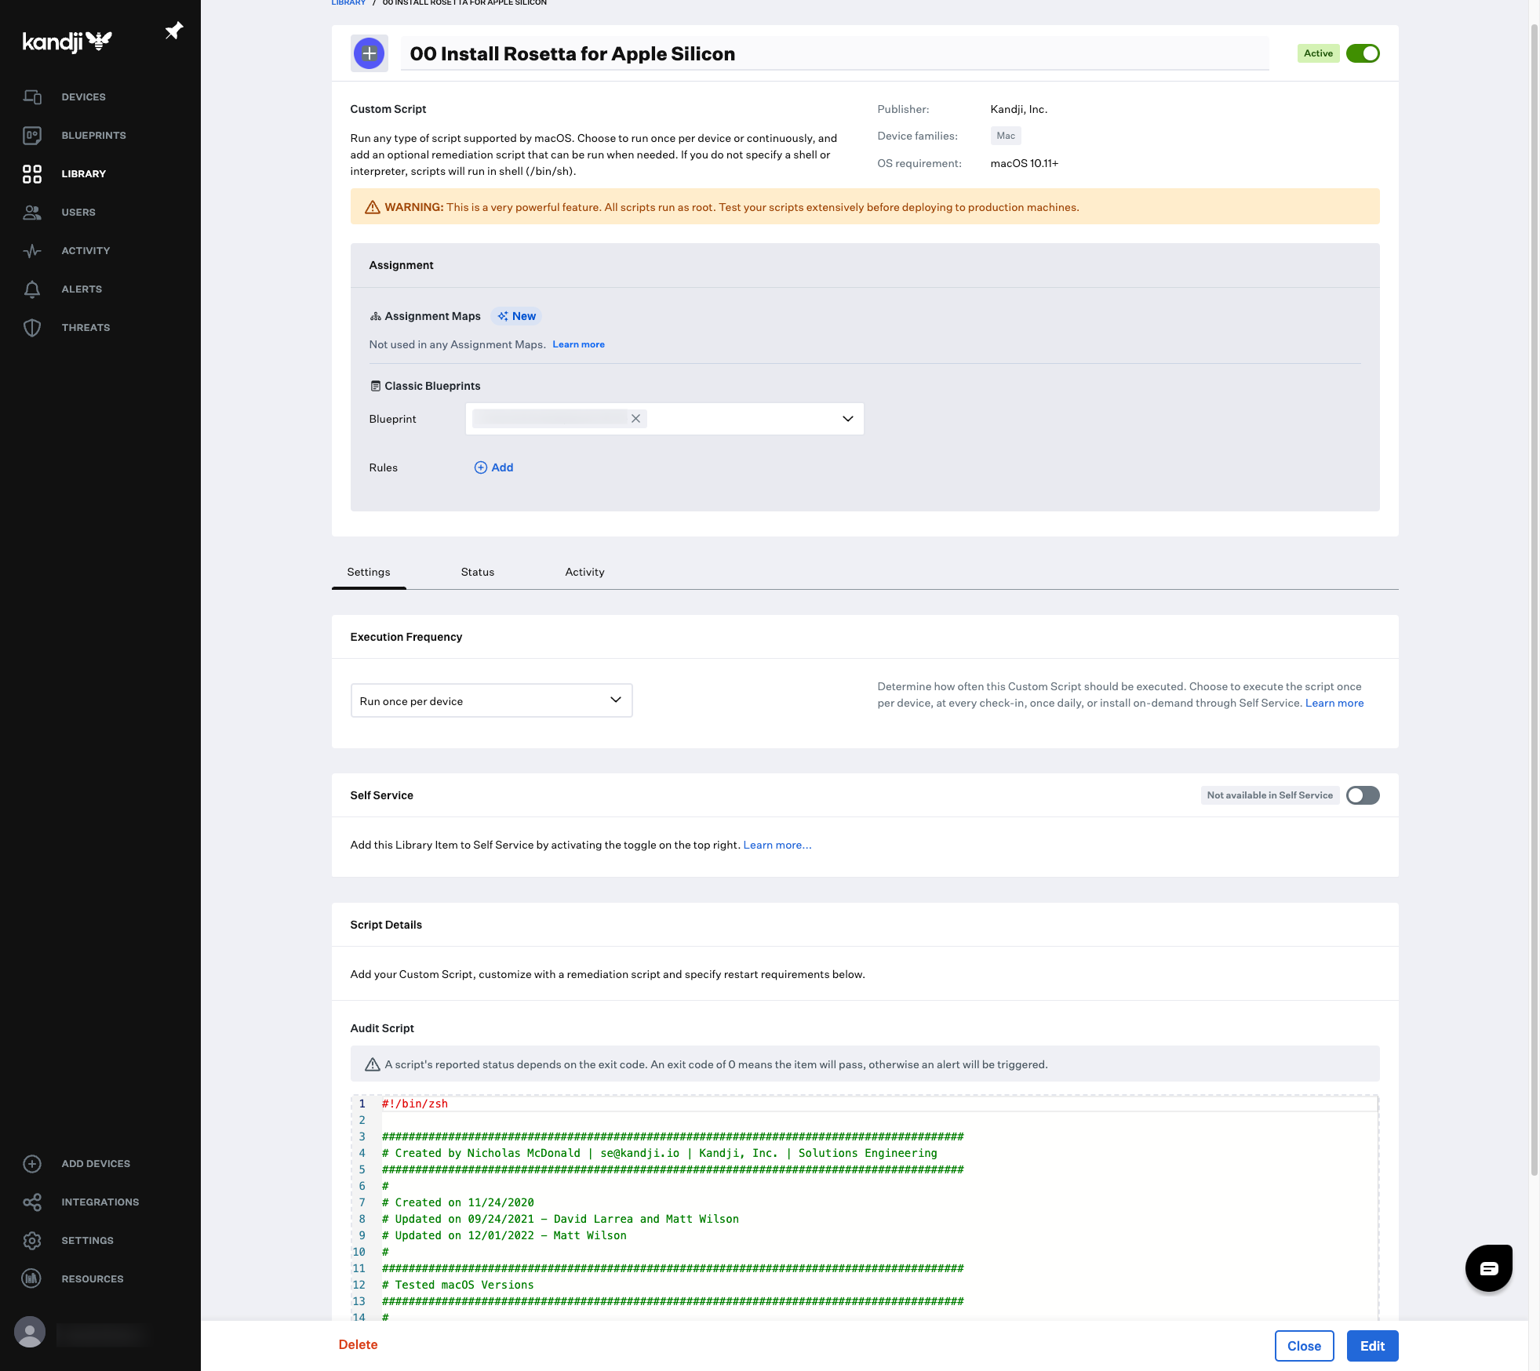Click the Users sidebar icon
The height and width of the screenshot is (1371, 1540).
click(32, 212)
